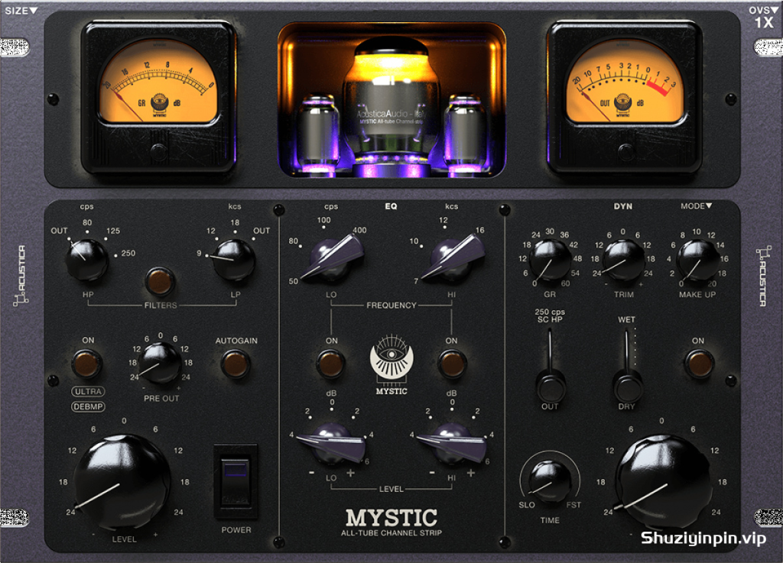Toggle the preamp ON button
Screen dimensions: 783x563
86,364
